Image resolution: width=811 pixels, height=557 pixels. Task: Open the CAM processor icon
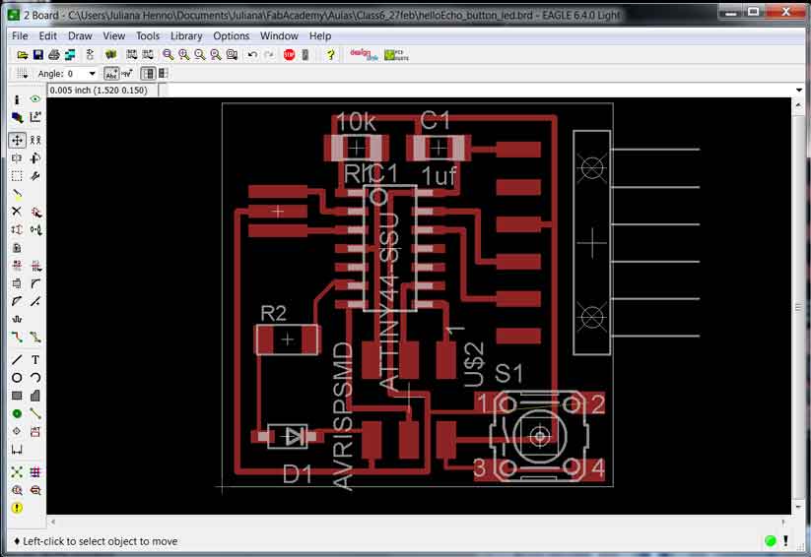70,55
